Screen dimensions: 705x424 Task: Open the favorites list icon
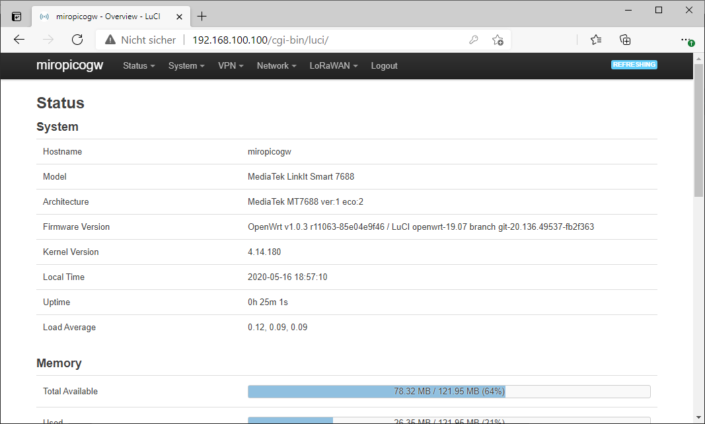(596, 40)
